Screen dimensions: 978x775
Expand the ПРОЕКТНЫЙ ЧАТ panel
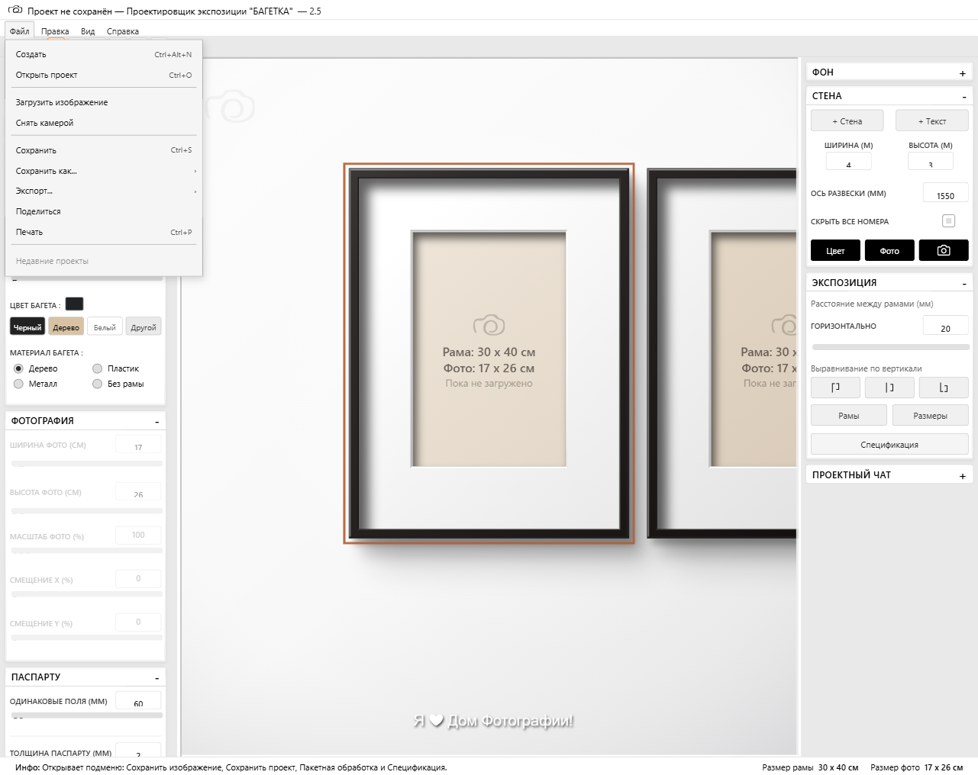coord(962,476)
